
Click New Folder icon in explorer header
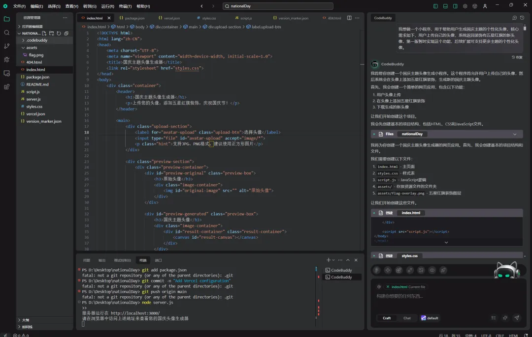[52, 33]
